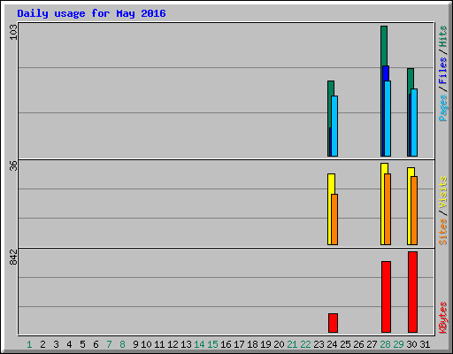Click day 14 on the x-axis
The width and height of the screenshot is (453, 354).
click(x=199, y=344)
